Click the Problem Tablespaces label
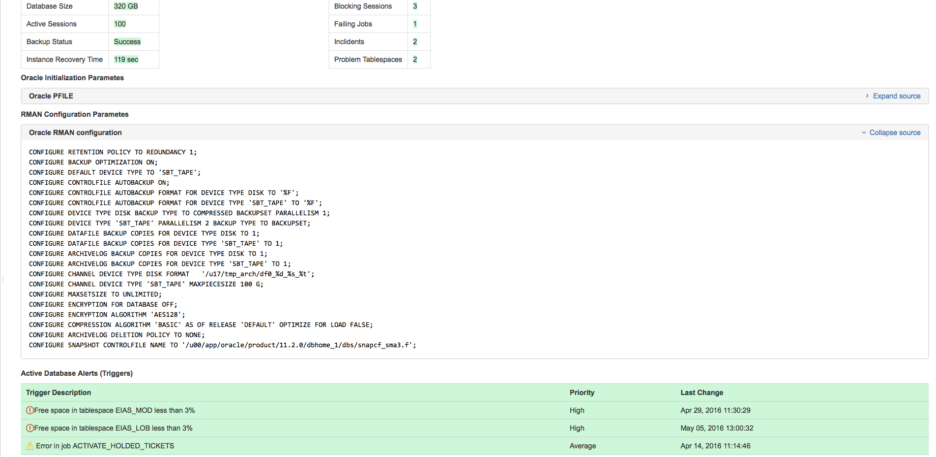 (368, 59)
